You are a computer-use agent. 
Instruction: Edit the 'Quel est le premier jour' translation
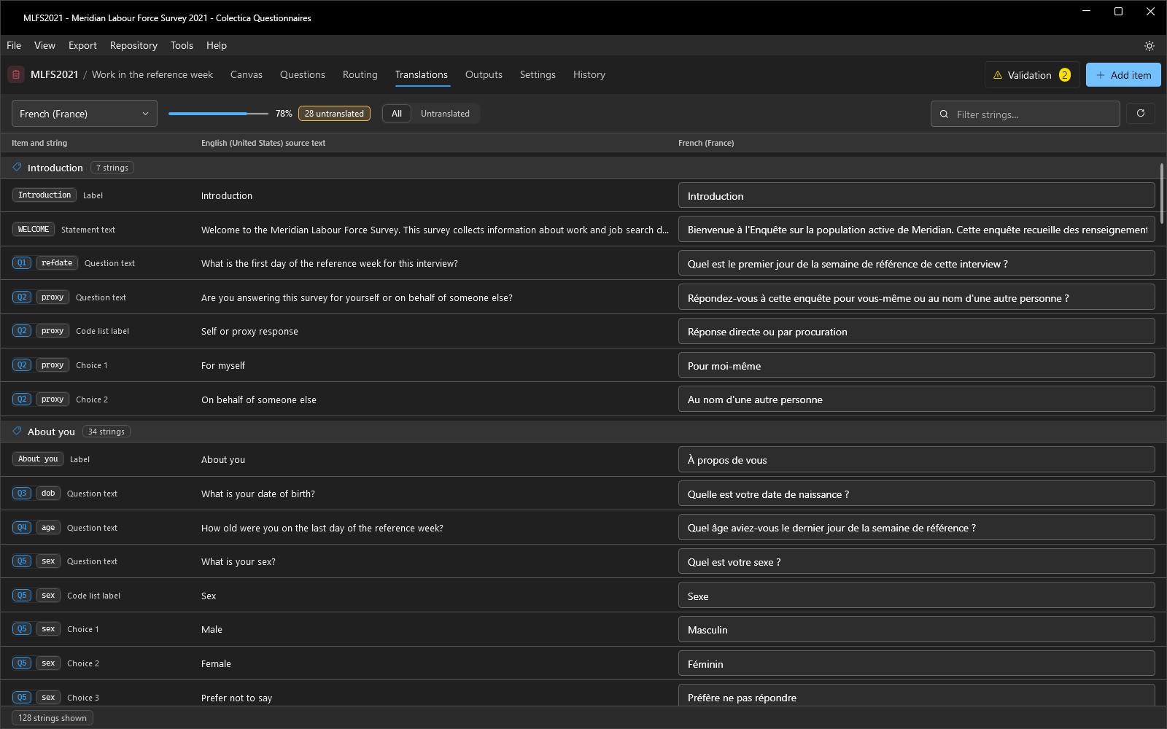917,263
